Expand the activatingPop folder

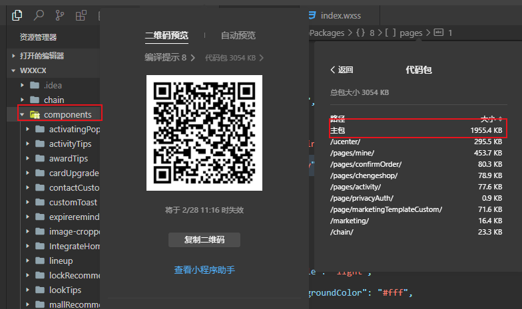click(27, 129)
